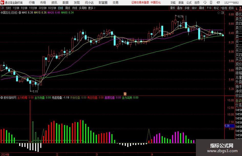
Task: Click the 证券交易未登录 login link
Action: pyautogui.click(x=140, y=3)
